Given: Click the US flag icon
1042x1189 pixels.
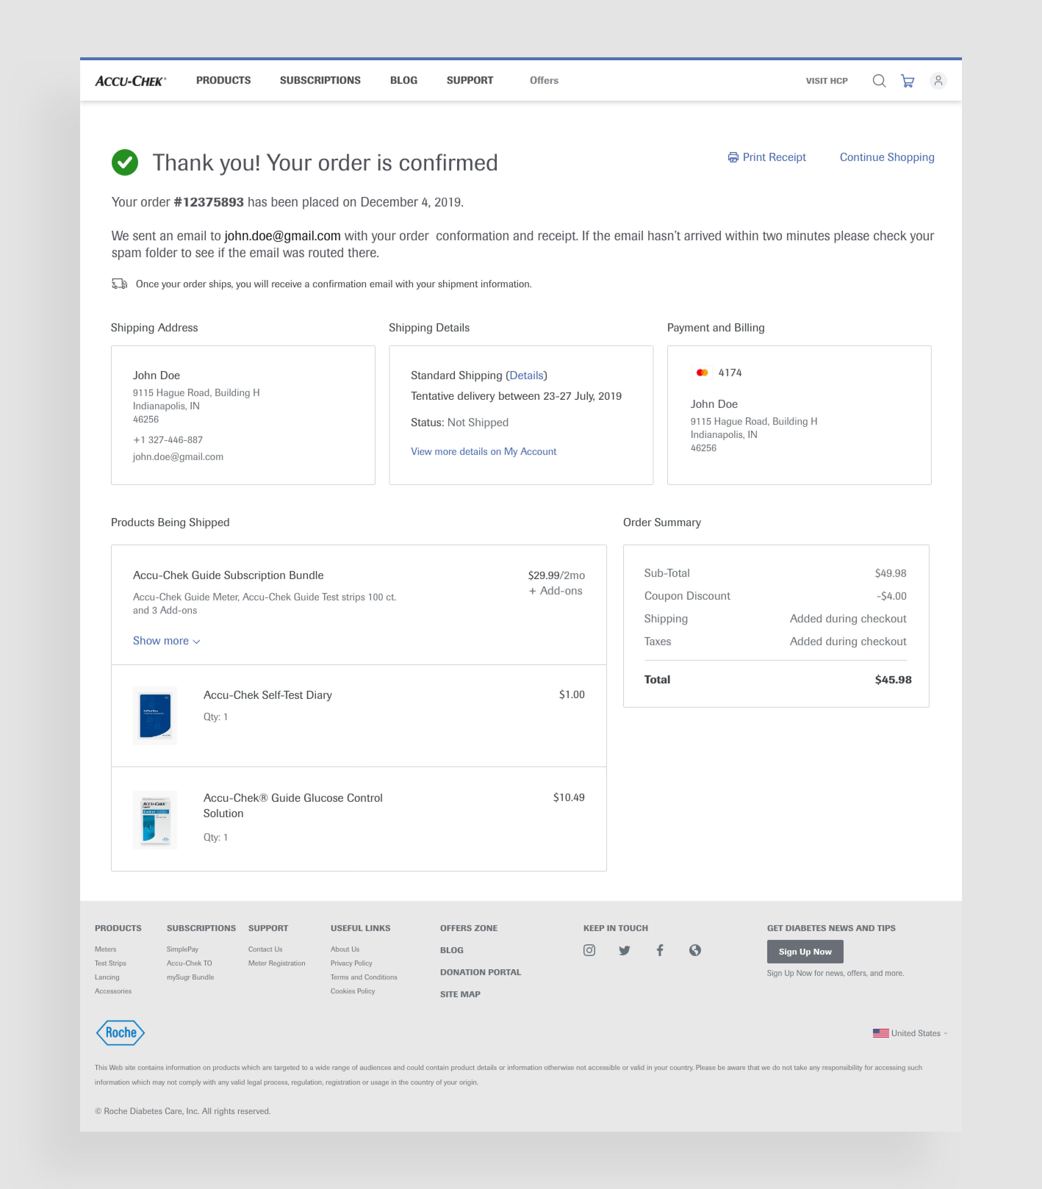Looking at the screenshot, I should [880, 1033].
